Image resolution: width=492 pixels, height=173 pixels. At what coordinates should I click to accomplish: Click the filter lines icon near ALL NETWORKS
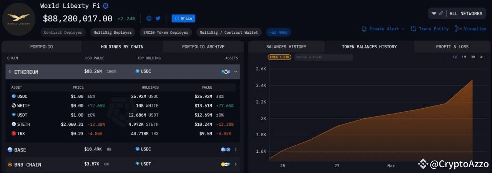pos(434,13)
